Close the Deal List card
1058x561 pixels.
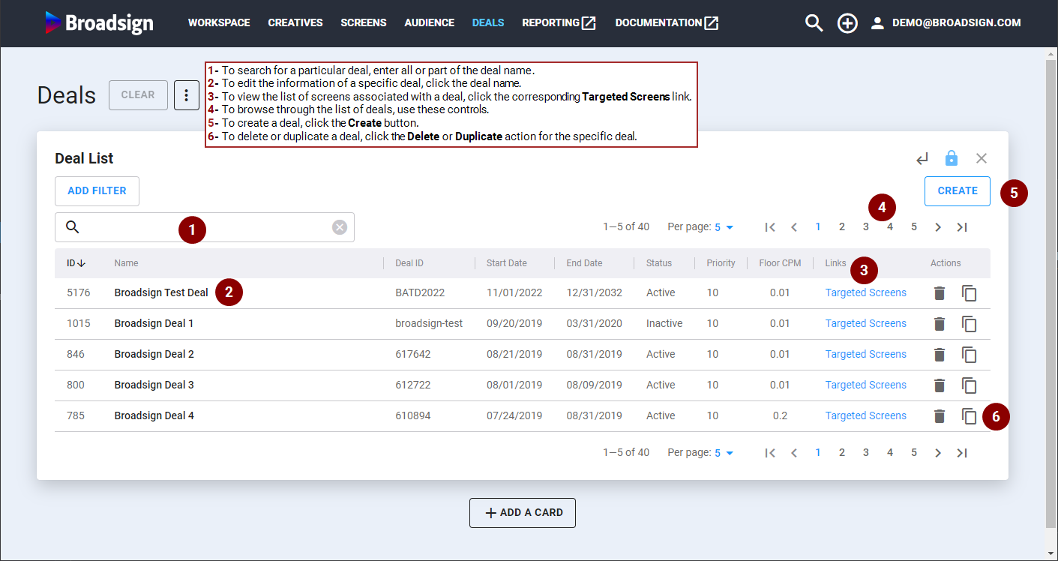tap(982, 158)
